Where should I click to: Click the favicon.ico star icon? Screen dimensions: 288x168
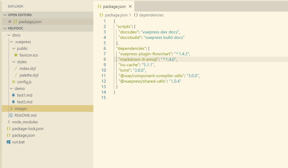coord(16,55)
